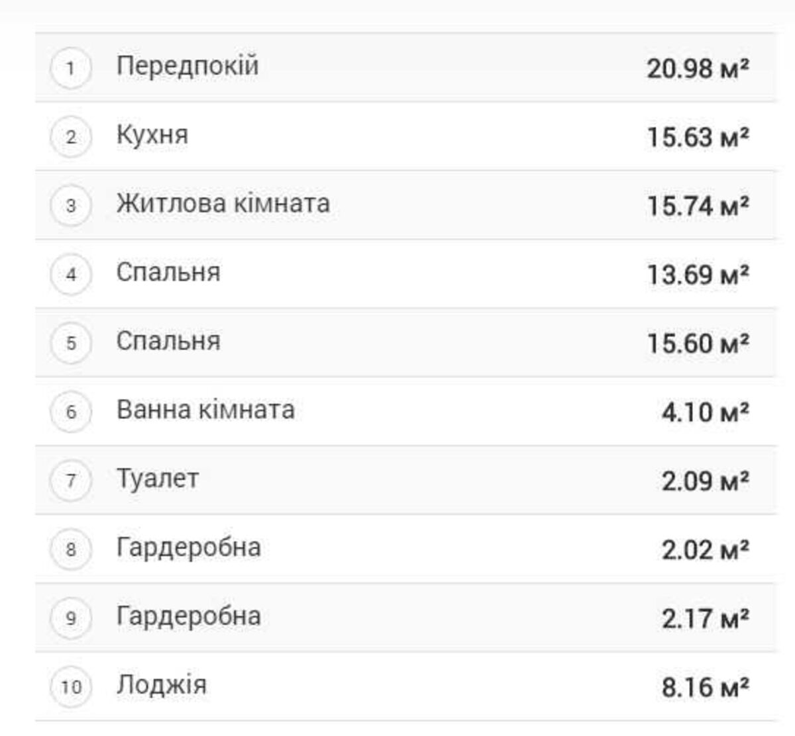The width and height of the screenshot is (795, 736).
Task: Select the number 6 circle badge
Action: 71,412
